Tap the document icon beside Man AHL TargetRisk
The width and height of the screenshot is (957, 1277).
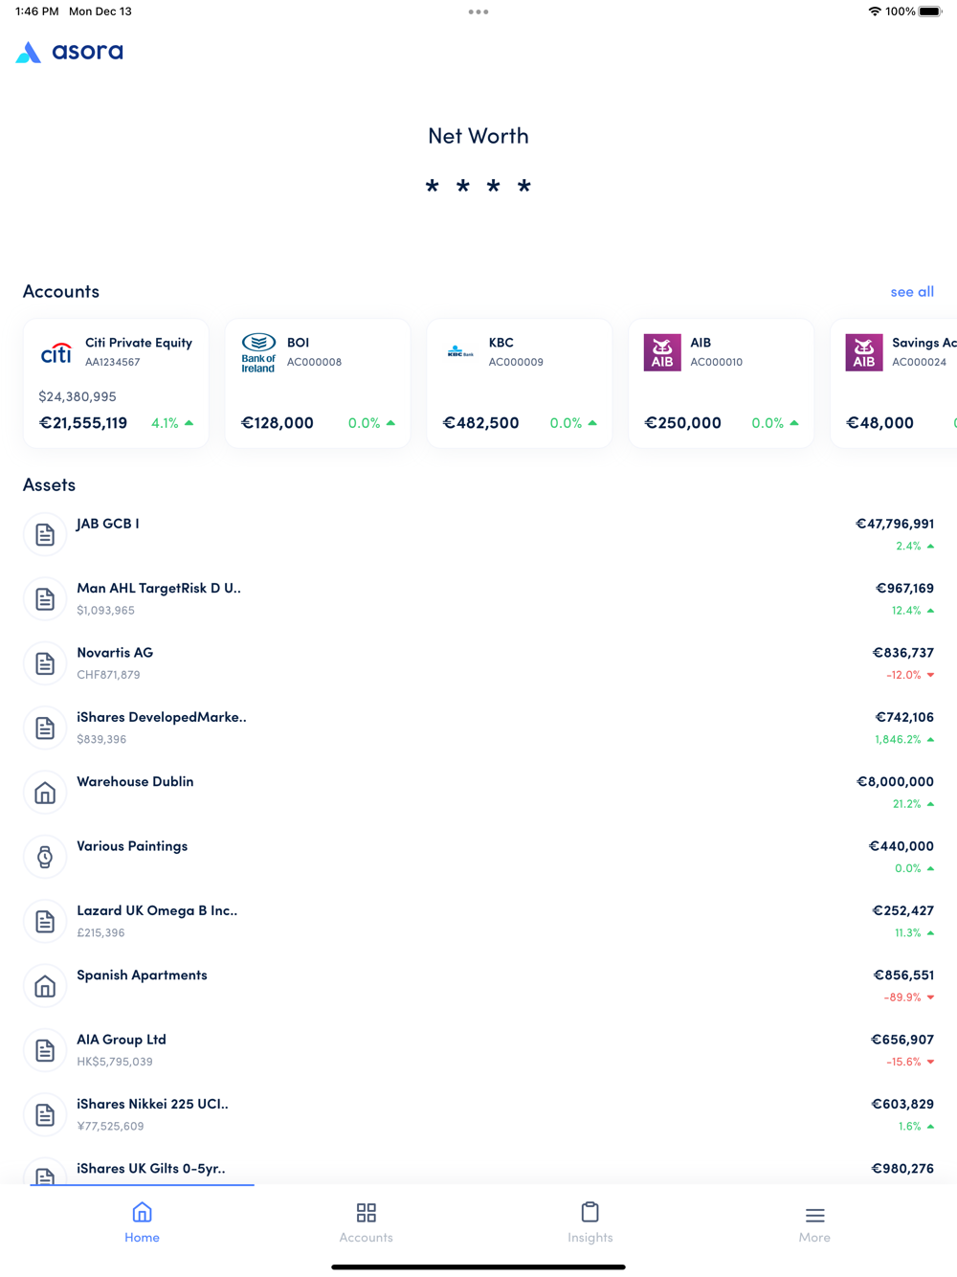(x=45, y=598)
